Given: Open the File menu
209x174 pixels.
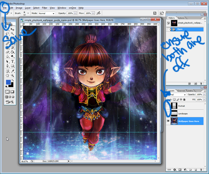Looking at the screenshot, I should click(x=5, y=8).
